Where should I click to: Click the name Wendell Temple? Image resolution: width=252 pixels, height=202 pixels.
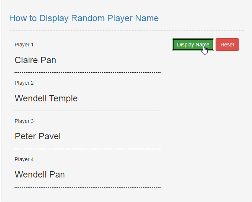(46, 98)
